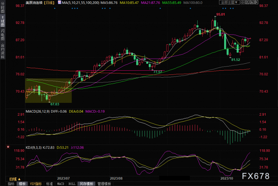Image resolution: width=278 pixels, height=186 pixels.
Task: Open the 日线 period label next to chart title
Action: [49, 3]
